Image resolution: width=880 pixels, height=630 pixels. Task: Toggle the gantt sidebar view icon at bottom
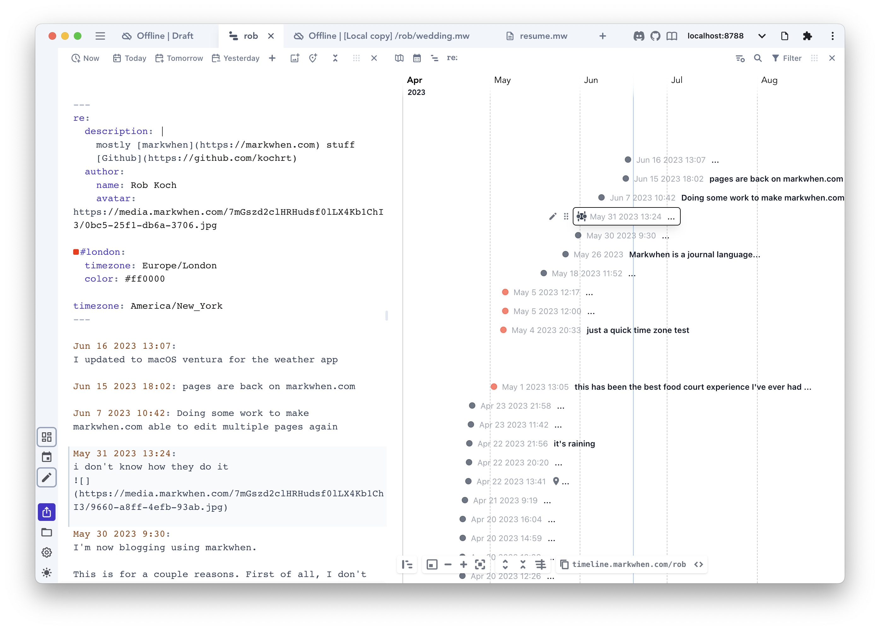(407, 564)
